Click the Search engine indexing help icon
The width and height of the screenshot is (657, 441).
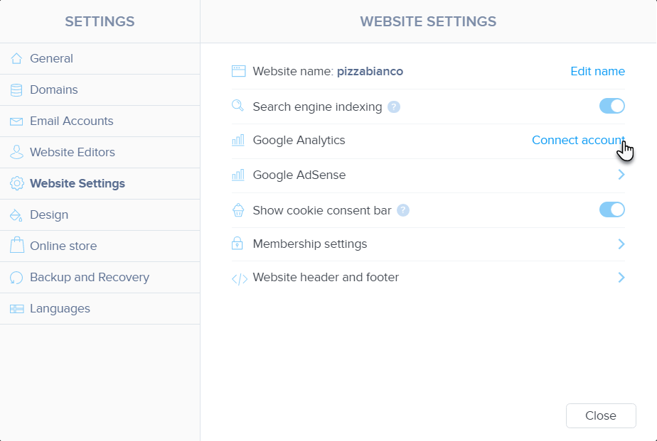click(x=394, y=107)
